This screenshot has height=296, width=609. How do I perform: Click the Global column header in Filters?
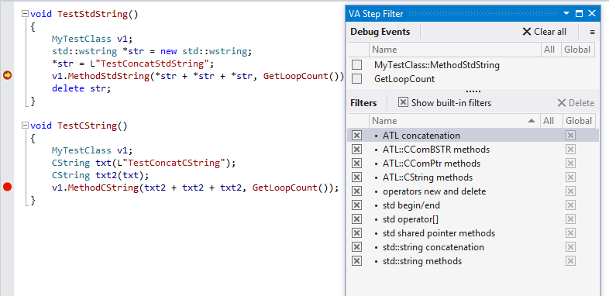[579, 121]
